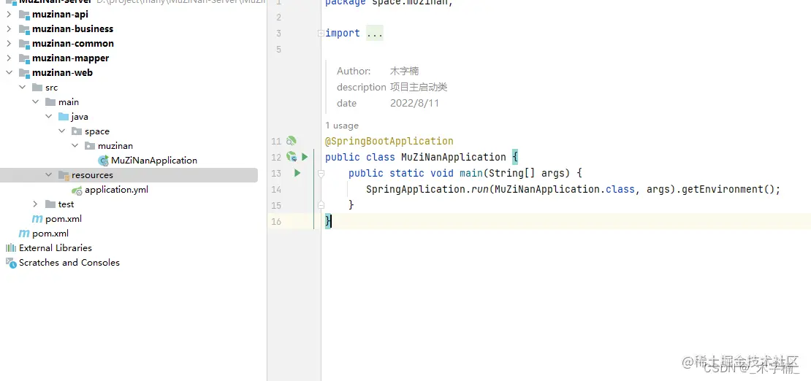Screen dimensions: 811x381
Task: Click 'getEnvironment' in line 14
Action: pos(723,189)
